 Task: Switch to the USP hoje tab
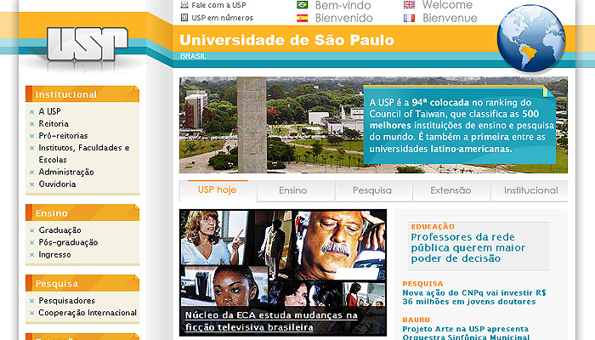218,190
